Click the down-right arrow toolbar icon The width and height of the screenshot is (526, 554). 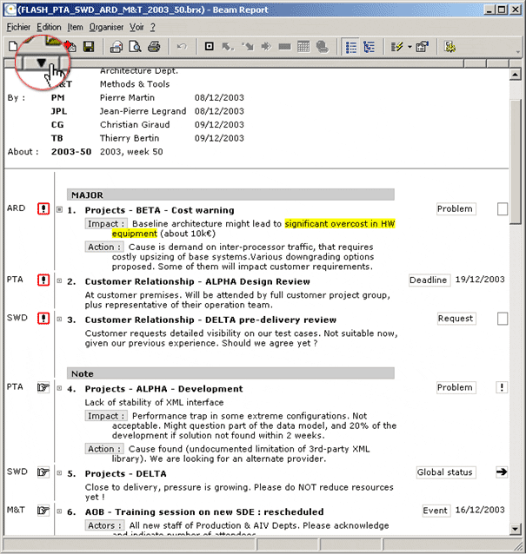[248, 46]
